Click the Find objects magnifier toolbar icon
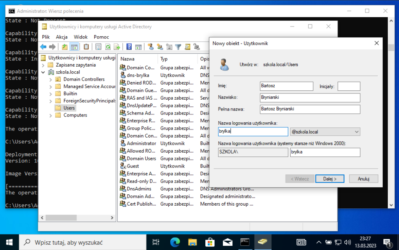This screenshot has height=250, width=399. pos(187,47)
